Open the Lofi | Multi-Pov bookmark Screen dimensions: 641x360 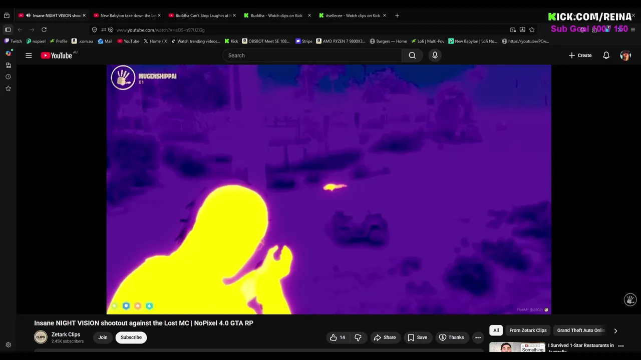point(428,41)
